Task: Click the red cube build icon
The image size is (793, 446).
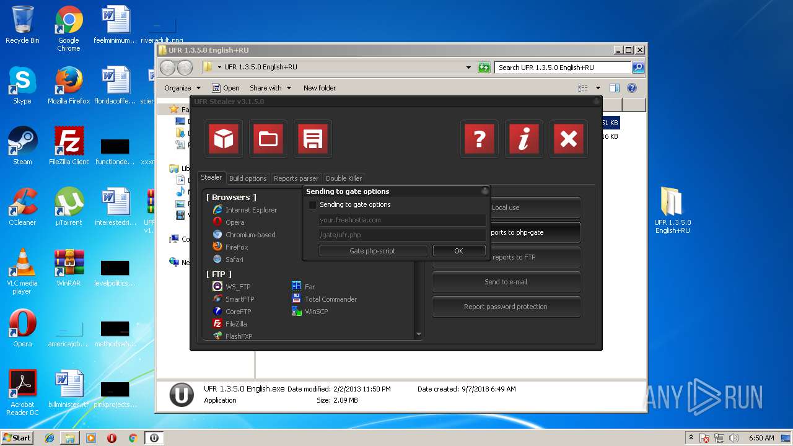Action: (x=224, y=139)
